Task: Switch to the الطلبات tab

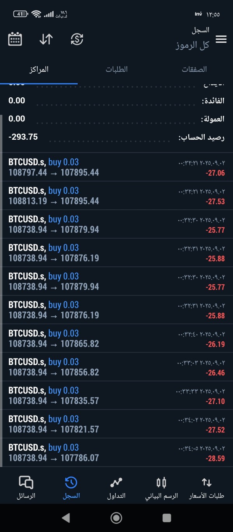Action: click(x=116, y=70)
